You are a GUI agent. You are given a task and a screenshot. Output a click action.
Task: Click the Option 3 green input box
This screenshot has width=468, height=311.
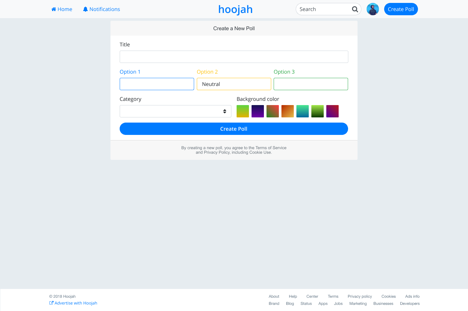click(311, 84)
